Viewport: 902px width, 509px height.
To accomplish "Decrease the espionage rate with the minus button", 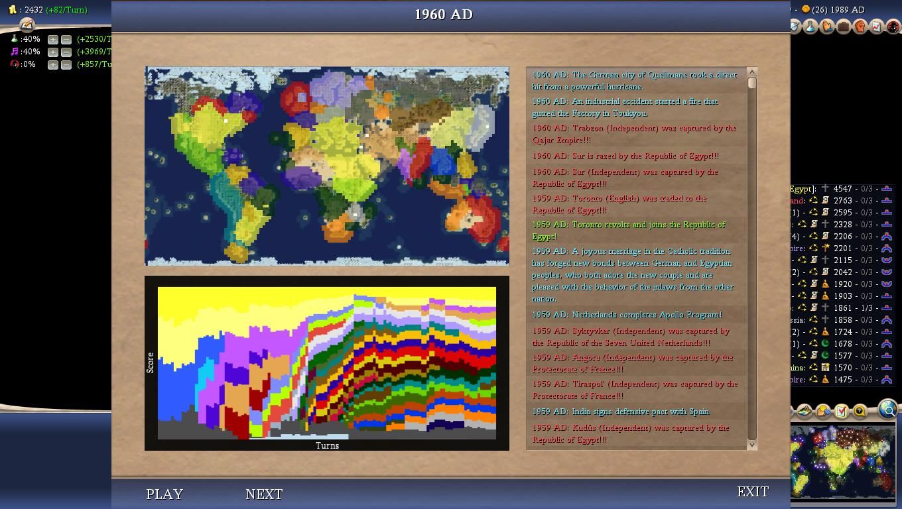I will click(x=66, y=65).
